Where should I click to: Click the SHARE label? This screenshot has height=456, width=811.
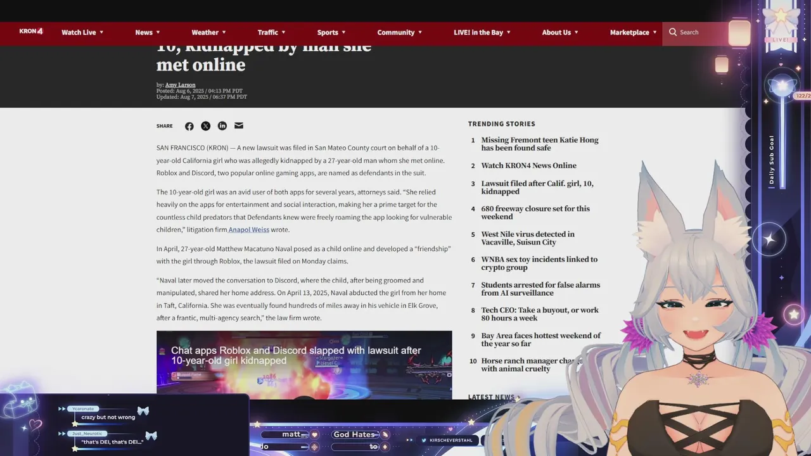click(164, 126)
